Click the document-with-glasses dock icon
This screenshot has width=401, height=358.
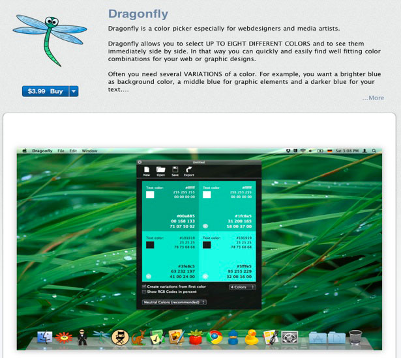coord(271,337)
